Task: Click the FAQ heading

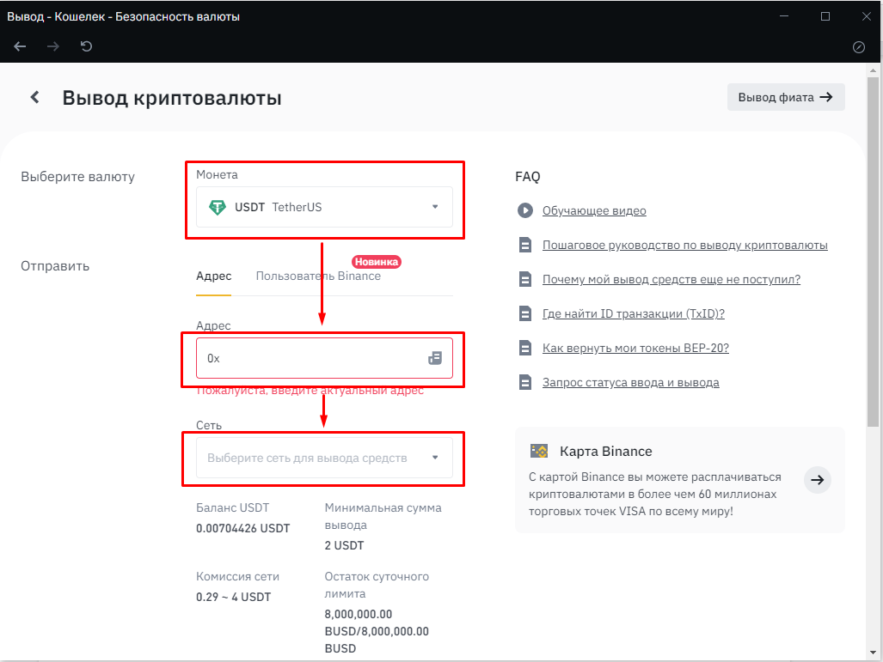Action: tap(528, 177)
